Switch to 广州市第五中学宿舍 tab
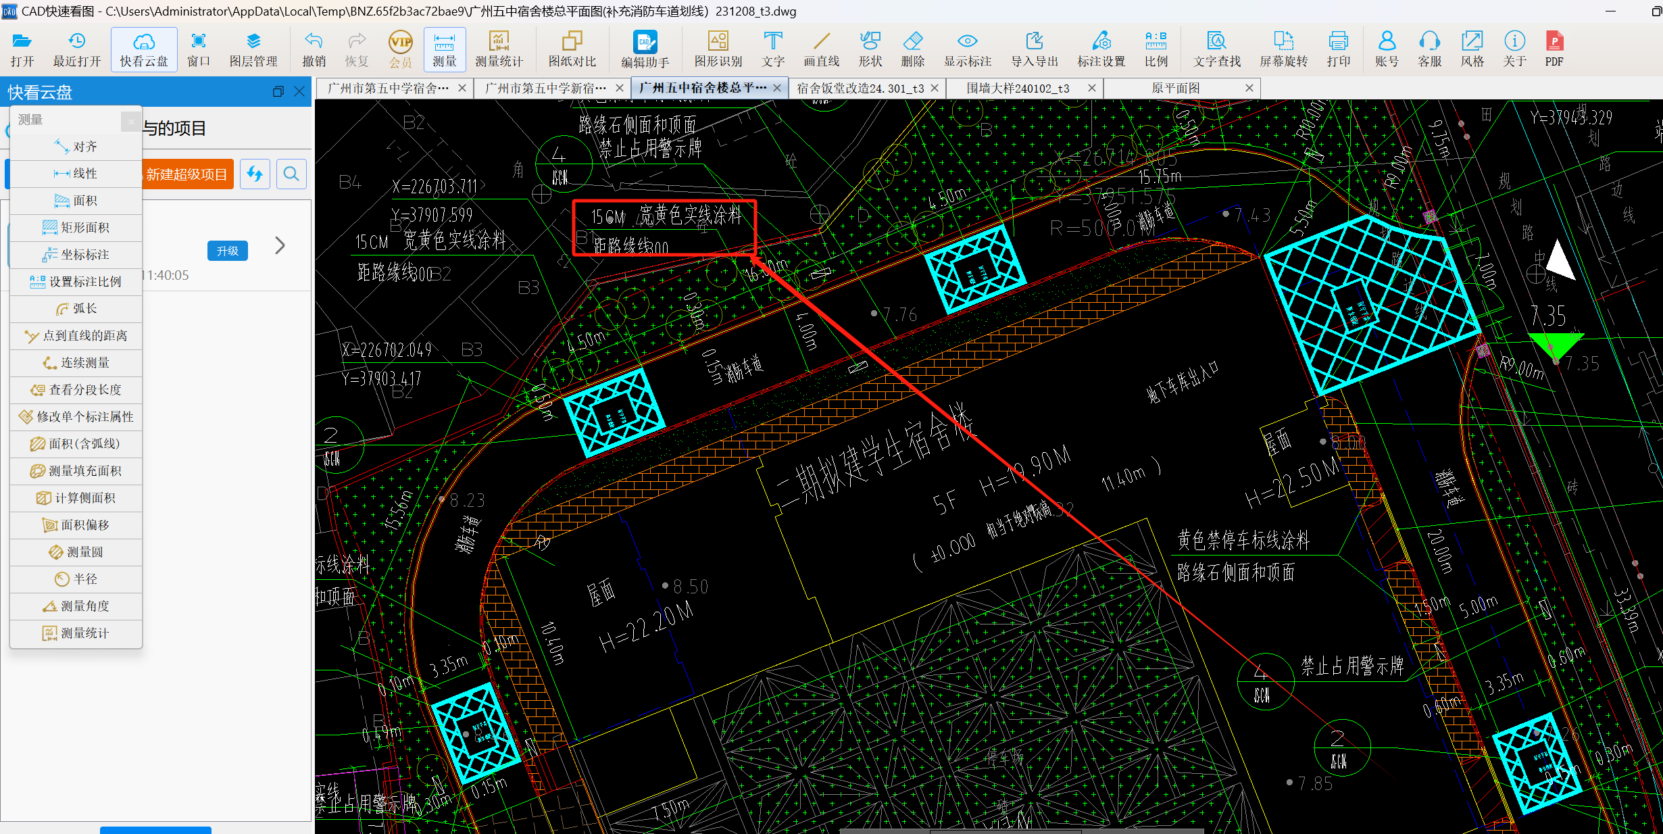 pos(388,88)
